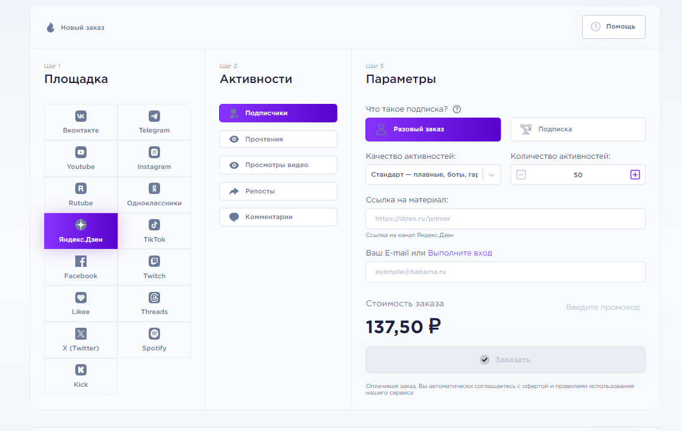This screenshot has width=682, height=431.
Task: Open the Качество активностей dropdown
Action: tap(433, 175)
